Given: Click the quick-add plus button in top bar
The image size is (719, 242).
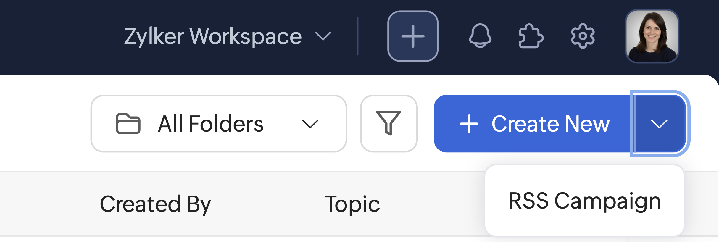Looking at the screenshot, I should point(413,36).
